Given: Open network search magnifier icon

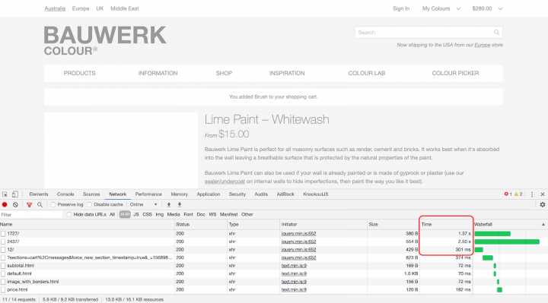Looking at the screenshot, I should pos(40,205).
